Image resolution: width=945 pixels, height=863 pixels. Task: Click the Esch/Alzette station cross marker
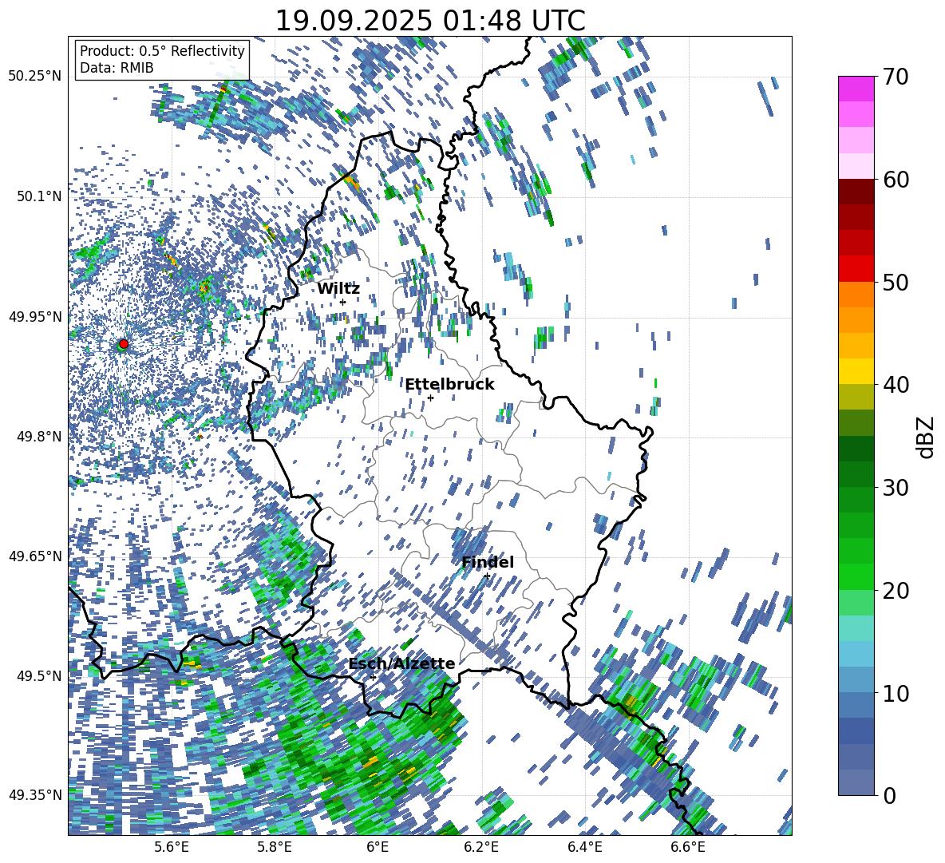pyautogui.click(x=373, y=677)
